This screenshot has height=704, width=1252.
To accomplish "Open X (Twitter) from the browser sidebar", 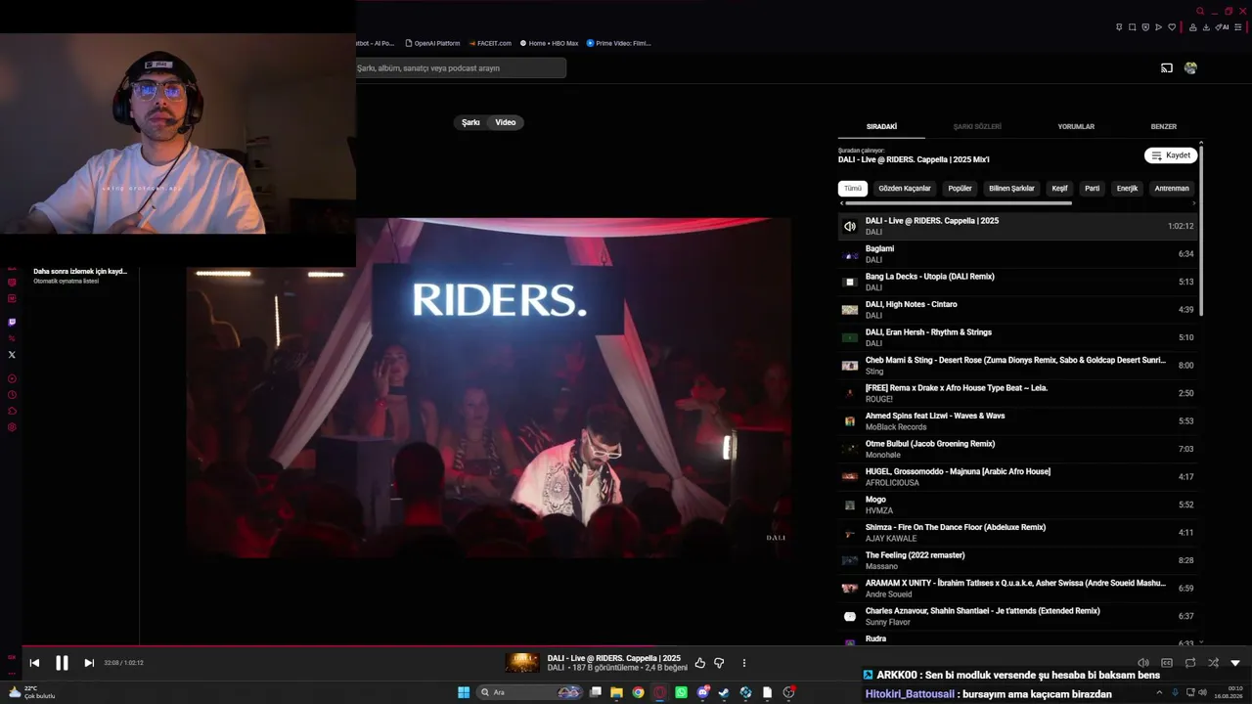I will click(x=12, y=355).
